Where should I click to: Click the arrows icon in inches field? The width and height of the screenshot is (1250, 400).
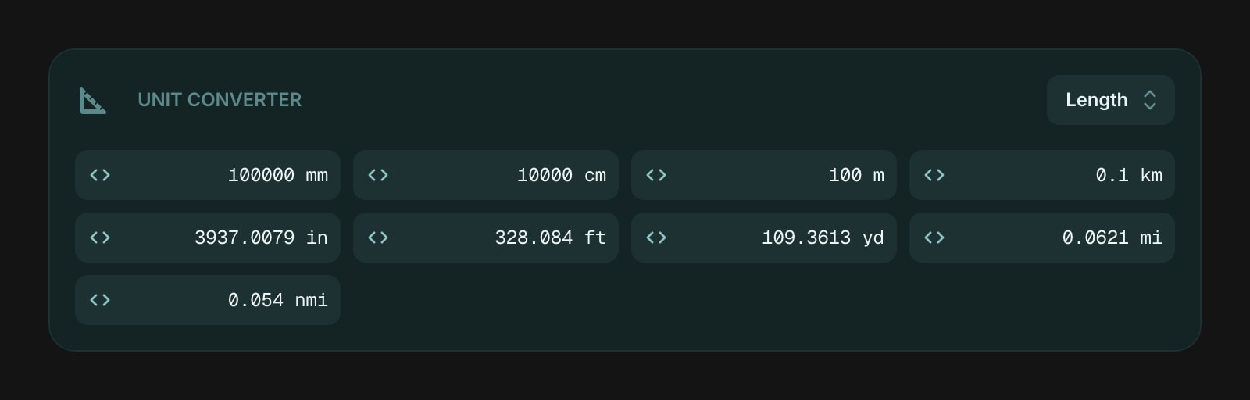[100, 237]
